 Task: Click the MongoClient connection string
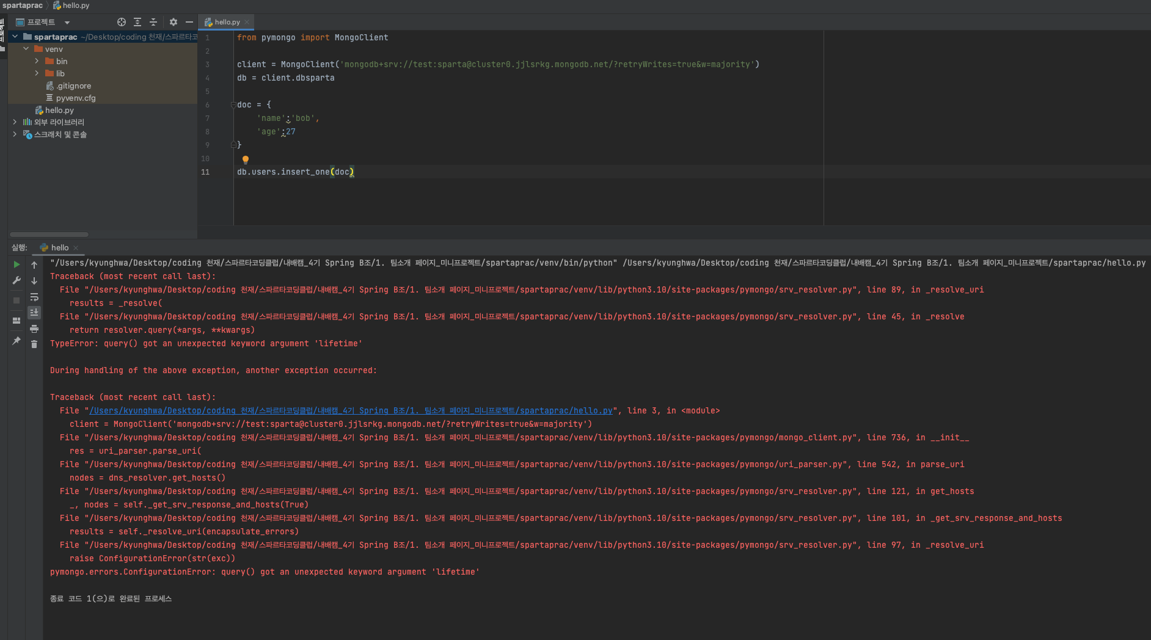point(547,65)
